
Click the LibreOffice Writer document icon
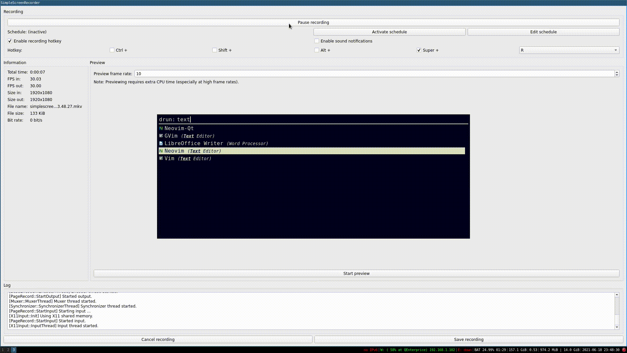[161, 143]
